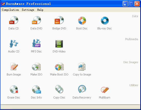Open the DVD-Video filmstrip icon
Screen dimensions: 141x110
(59, 44)
